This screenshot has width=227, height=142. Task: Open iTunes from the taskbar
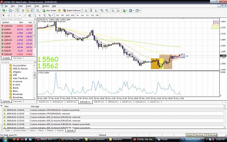coord(168,139)
